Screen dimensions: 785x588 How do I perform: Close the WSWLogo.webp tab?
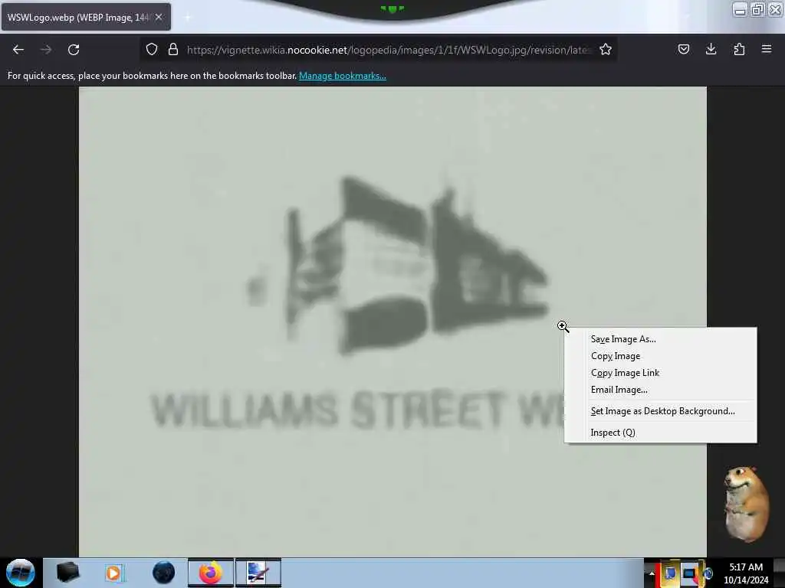159,17
